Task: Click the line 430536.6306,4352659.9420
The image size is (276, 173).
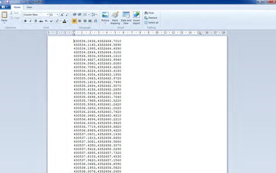Action: pos(97,123)
